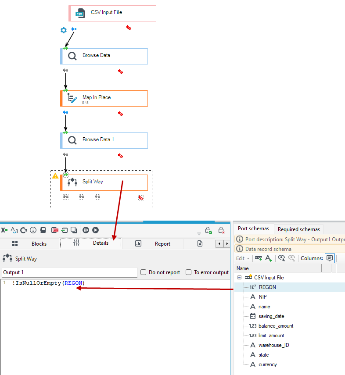Click the red error port of Map In Place
The width and height of the screenshot is (345, 375).
[x=120, y=114]
